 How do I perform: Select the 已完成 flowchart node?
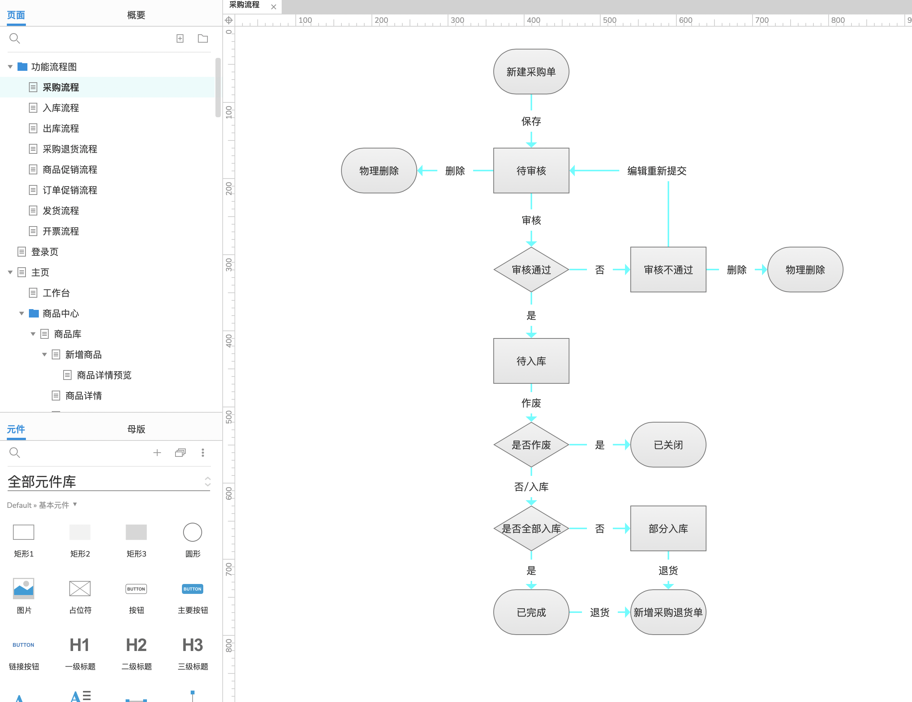pyautogui.click(x=531, y=612)
